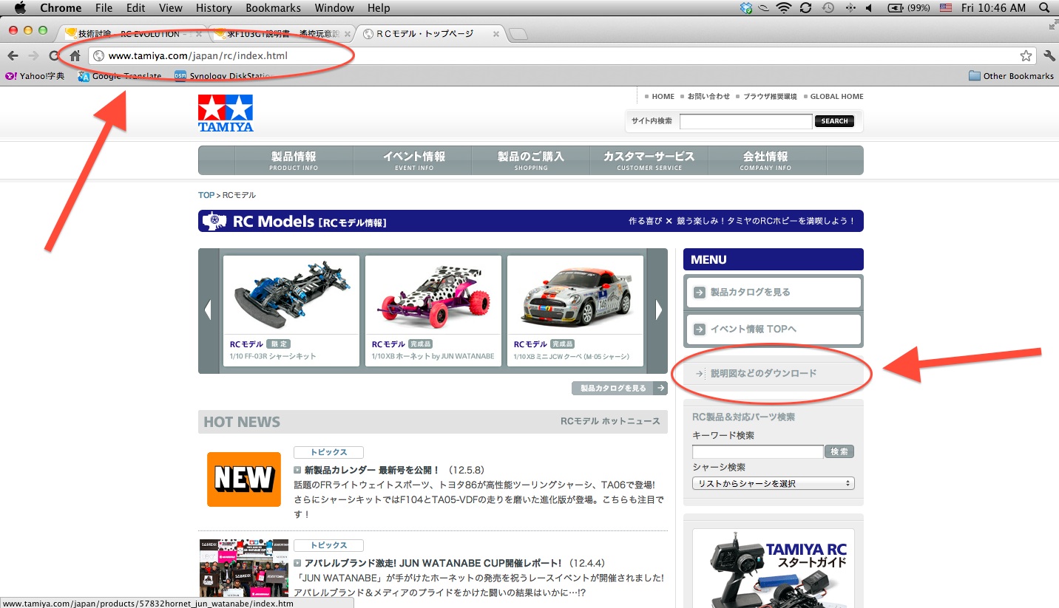Viewport: 1059px width, 608px height.
Task: Click the Yahoo!字典 bookmark
Action: pos(35,75)
